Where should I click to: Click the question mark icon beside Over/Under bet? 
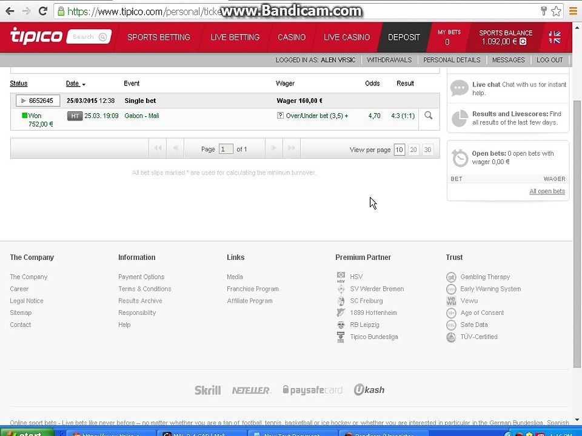(280, 116)
